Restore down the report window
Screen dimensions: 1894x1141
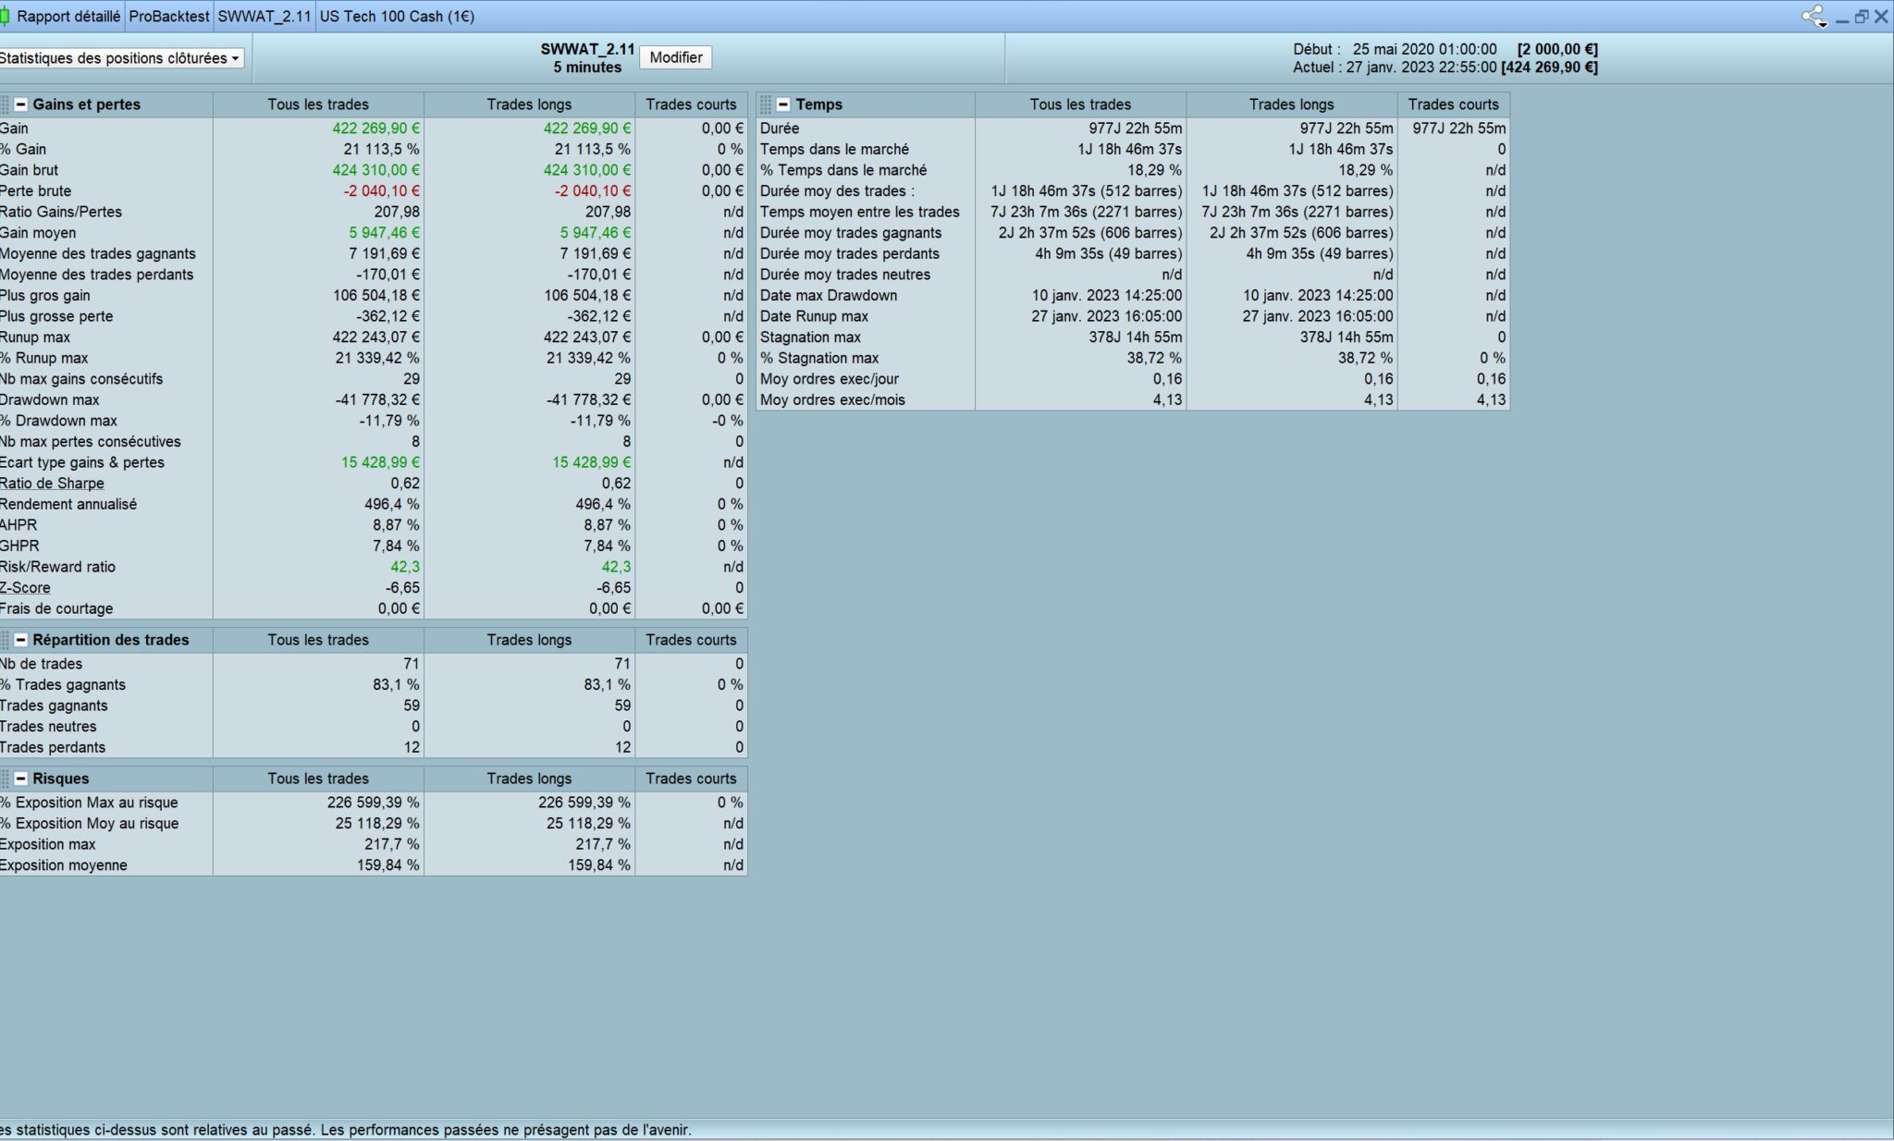1861,17
